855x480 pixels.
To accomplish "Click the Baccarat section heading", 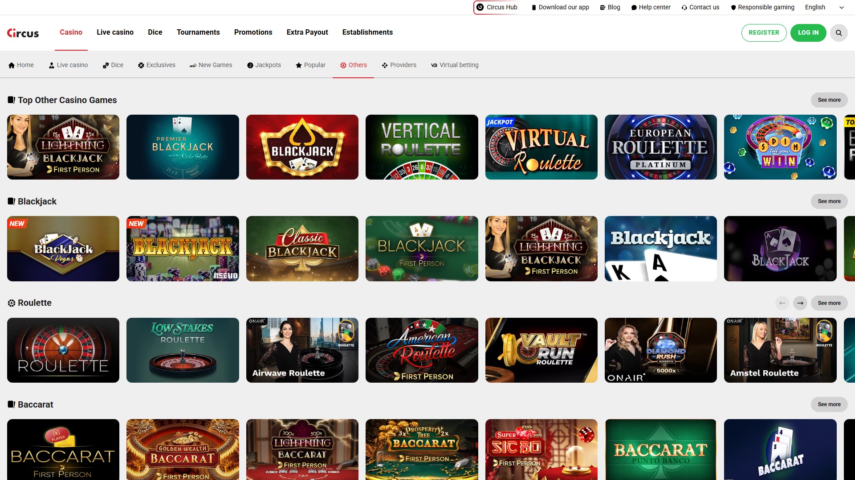I will click(x=35, y=404).
